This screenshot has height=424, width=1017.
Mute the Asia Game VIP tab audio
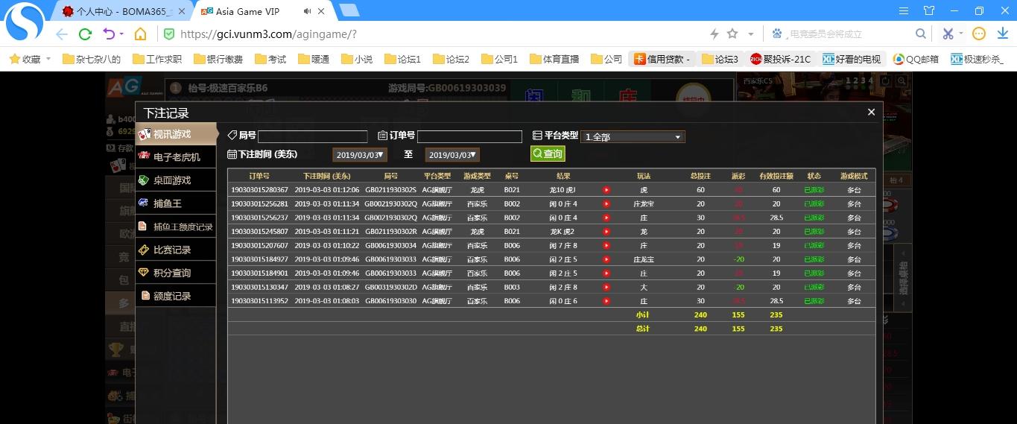308,11
